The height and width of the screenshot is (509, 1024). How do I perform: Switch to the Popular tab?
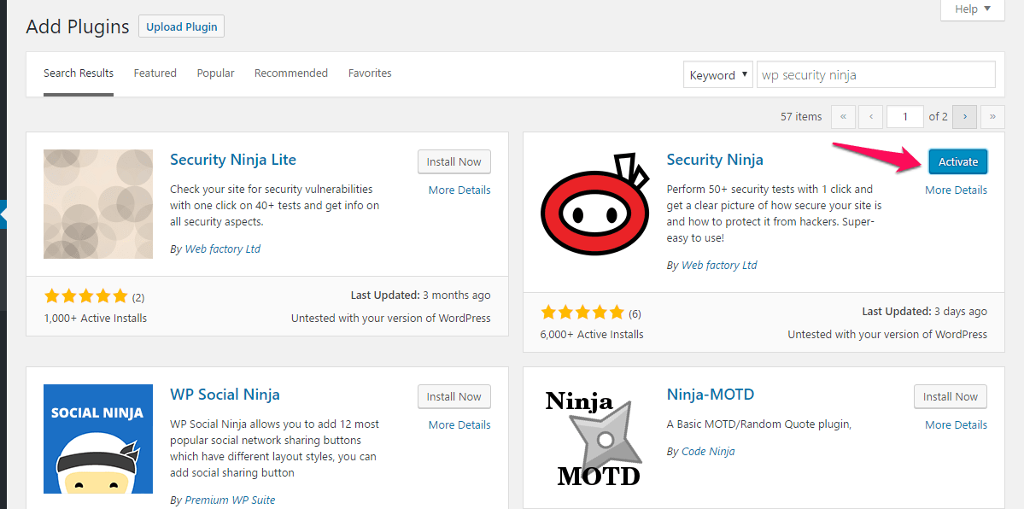[x=215, y=73]
